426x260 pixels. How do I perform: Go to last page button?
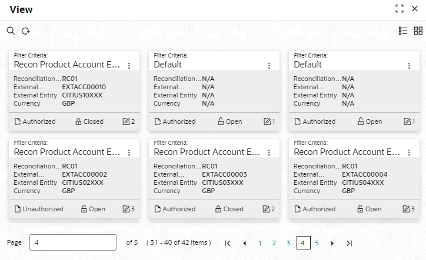pos(349,243)
